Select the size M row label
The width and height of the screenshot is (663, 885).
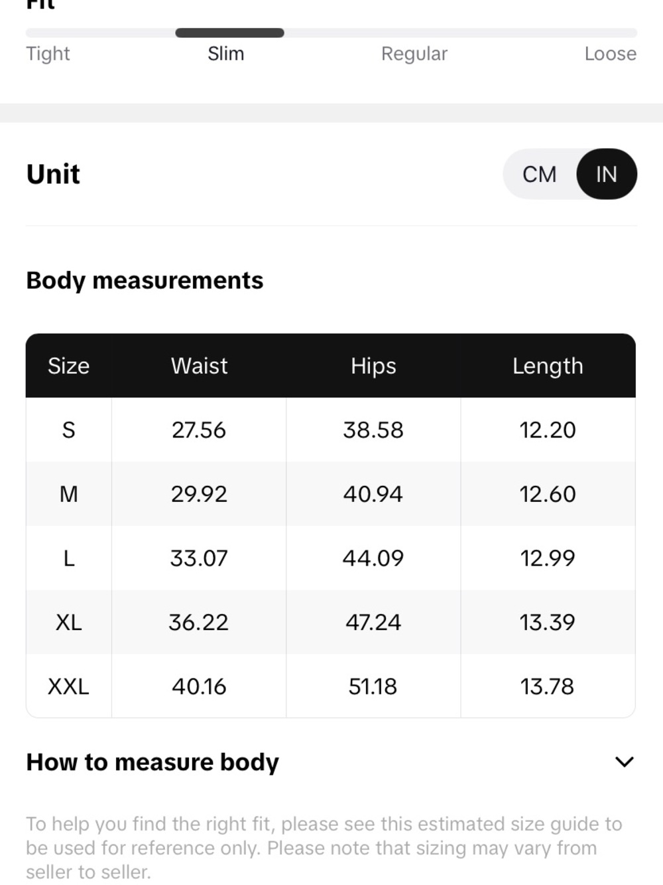point(68,494)
